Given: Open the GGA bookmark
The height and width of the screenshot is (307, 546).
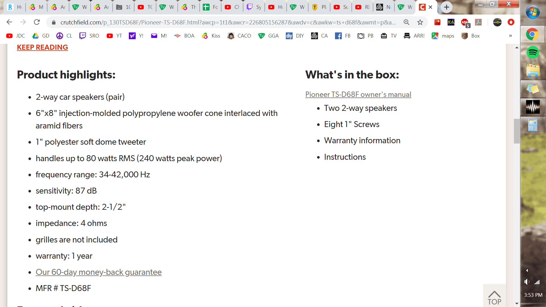Looking at the screenshot, I should click(x=268, y=36).
